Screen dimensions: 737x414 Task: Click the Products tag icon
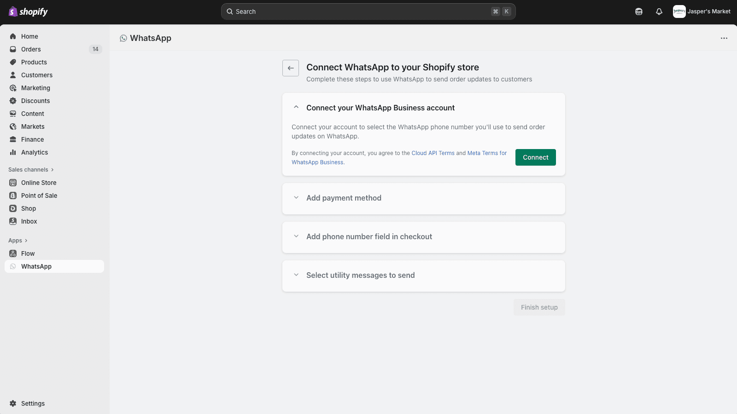(13, 62)
